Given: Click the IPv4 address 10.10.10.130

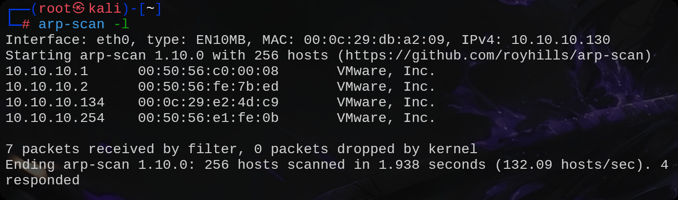Looking at the screenshot, I should [x=560, y=40].
